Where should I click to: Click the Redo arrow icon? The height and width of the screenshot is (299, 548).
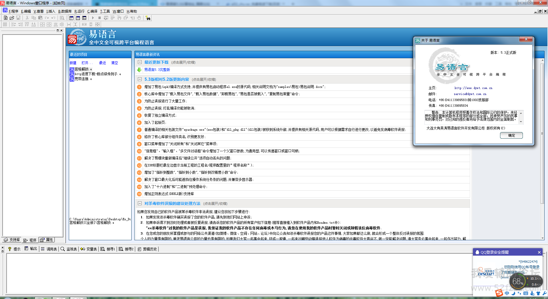click(x=47, y=18)
